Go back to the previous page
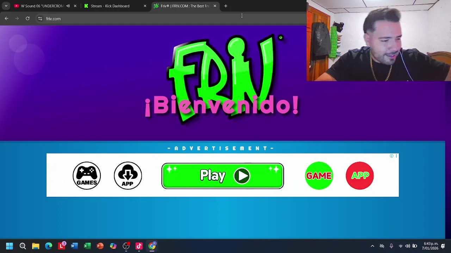This screenshot has width=451, height=253. 6,19
